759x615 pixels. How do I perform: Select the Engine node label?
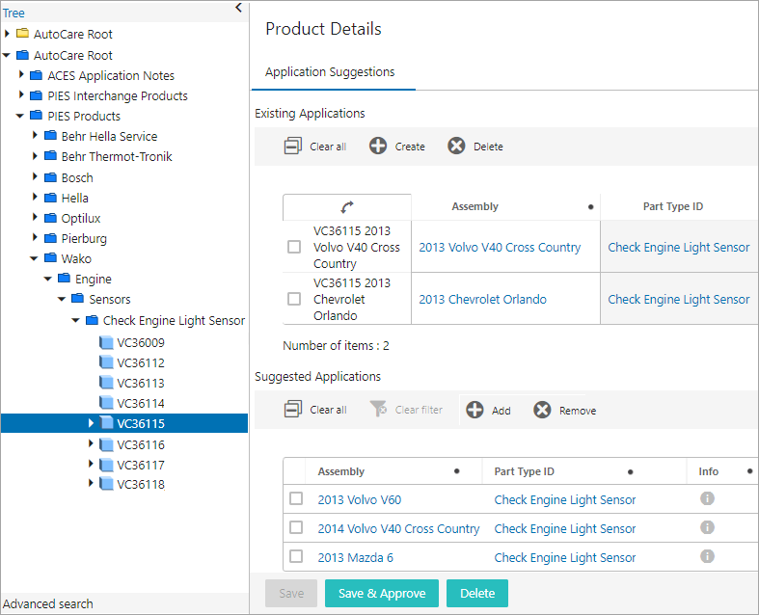(x=93, y=280)
